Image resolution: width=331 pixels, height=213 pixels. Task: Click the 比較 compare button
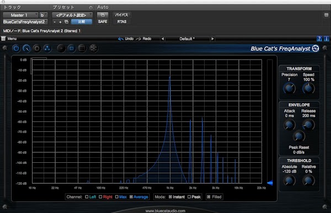82,22
